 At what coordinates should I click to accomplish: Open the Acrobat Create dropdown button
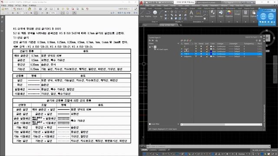pos(18,9)
